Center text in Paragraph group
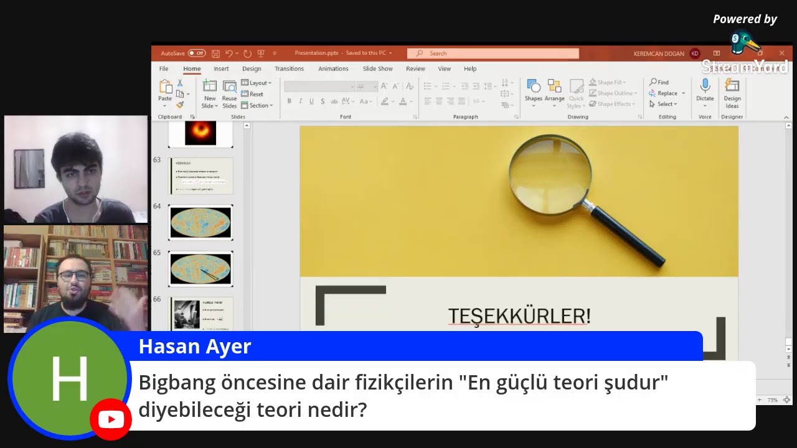 [439, 101]
